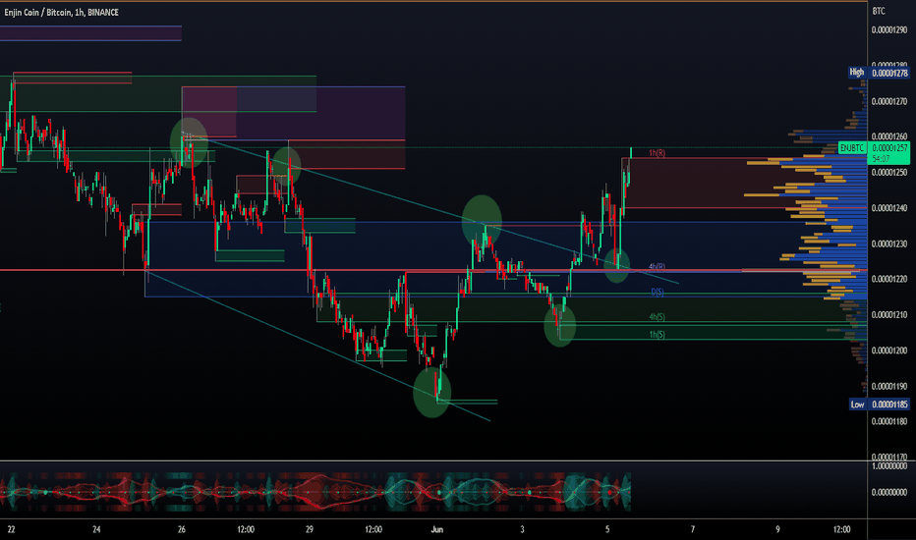Image resolution: width=916 pixels, height=540 pixels.
Task: Click the 22 date on time axis
Action: [11, 529]
